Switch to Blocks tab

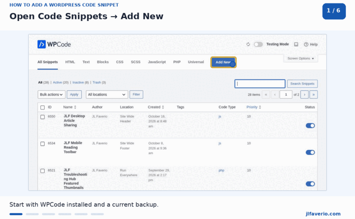[x=103, y=62]
